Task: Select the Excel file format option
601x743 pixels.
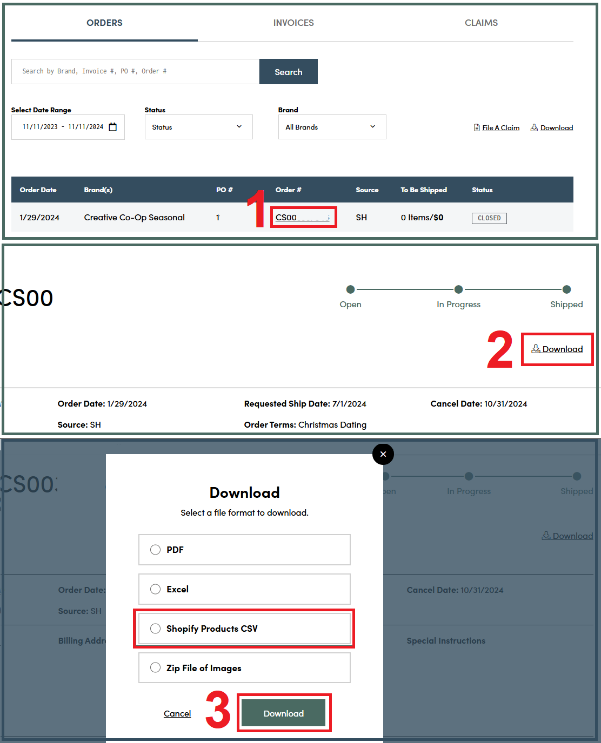Action: click(156, 589)
